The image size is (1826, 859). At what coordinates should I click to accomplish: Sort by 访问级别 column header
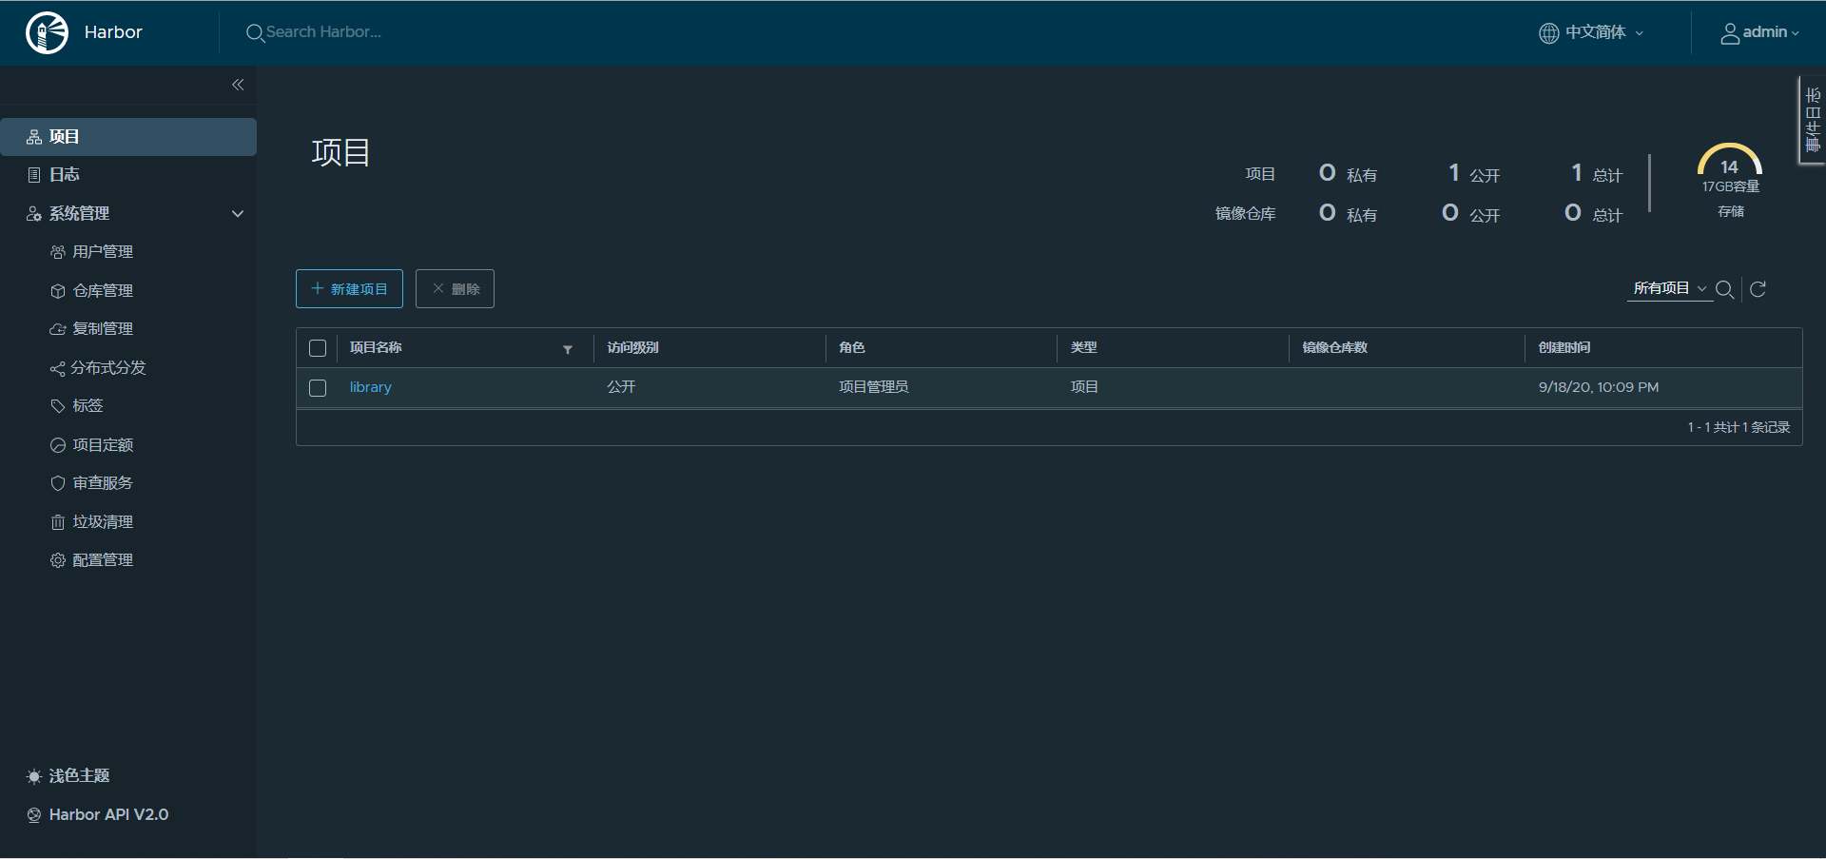pyautogui.click(x=633, y=348)
